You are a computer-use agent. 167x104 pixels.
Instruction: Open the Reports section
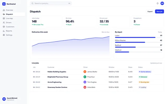click(x=13, y=31)
